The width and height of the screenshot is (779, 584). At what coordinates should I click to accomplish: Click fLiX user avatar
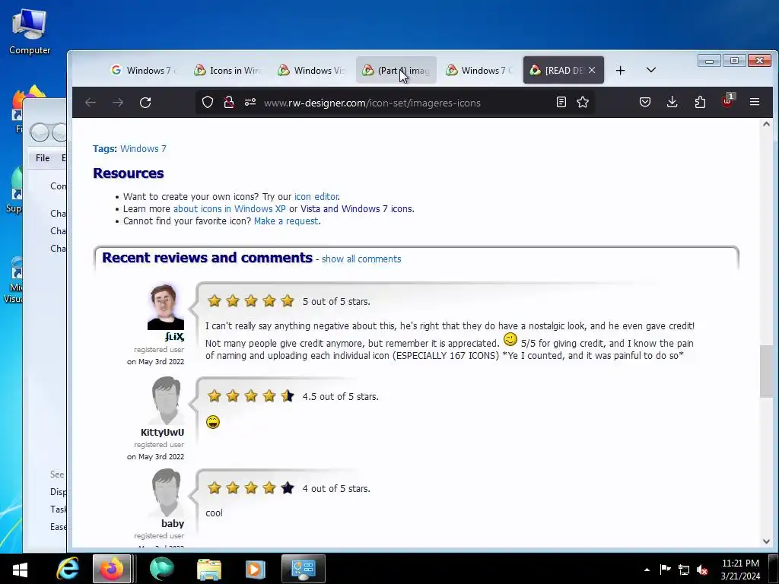coord(166,307)
